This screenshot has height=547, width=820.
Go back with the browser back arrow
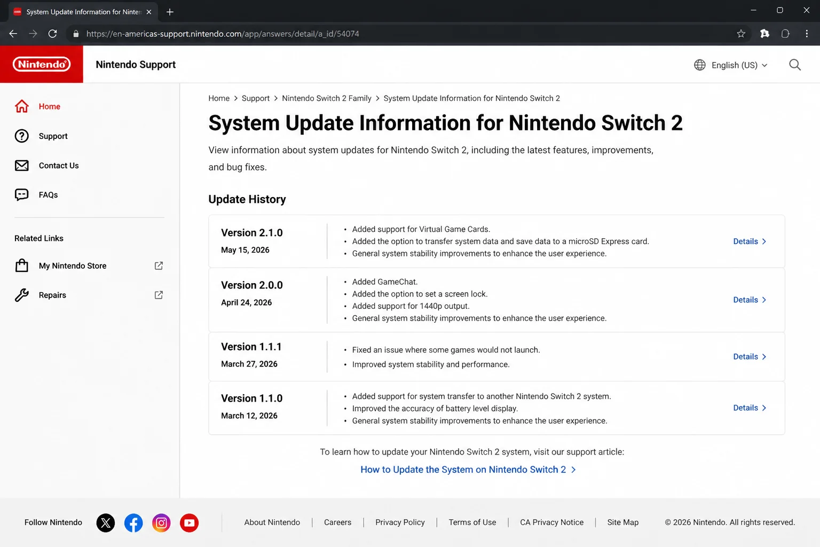(13, 34)
